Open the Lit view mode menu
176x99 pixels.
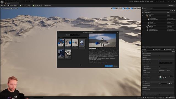(12, 9)
